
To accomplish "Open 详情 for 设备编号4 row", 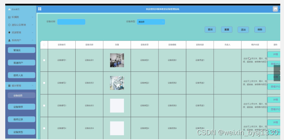I will tap(274, 122).
